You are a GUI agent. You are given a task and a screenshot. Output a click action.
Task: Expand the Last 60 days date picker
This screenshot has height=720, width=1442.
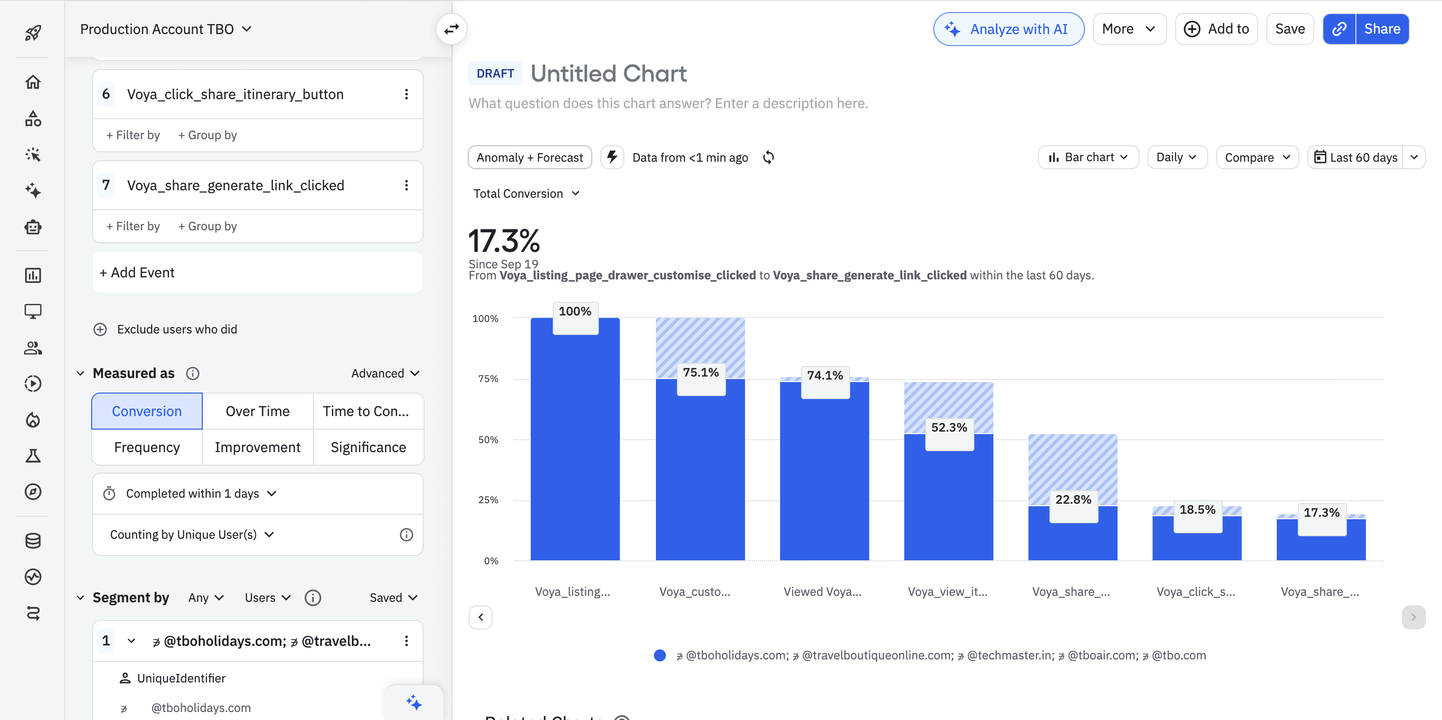coord(1414,157)
